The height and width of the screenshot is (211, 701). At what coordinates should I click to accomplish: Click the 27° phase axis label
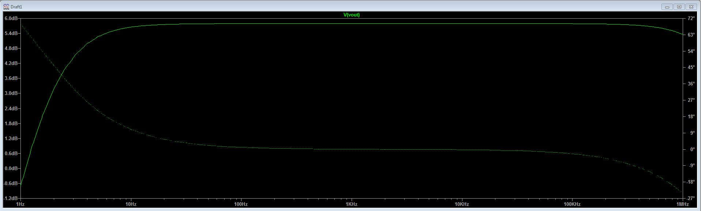[x=691, y=100]
